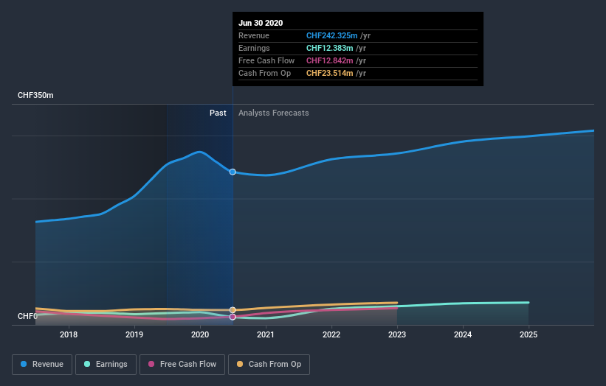This screenshot has height=386, width=606.
Task: Click the CHF242.325m revenue value
Action: pyautogui.click(x=332, y=35)
